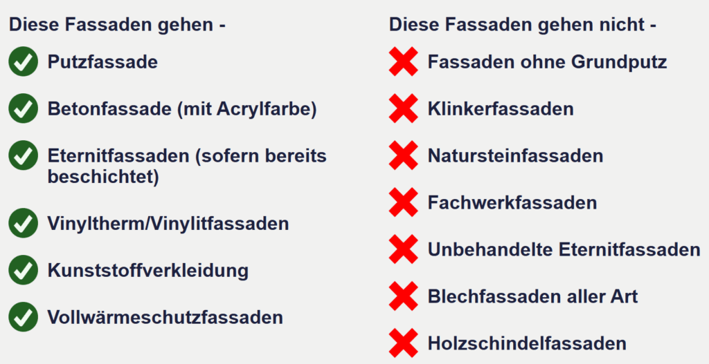Click the Holzschindelfassaden text label
This screenshot has height=364, width=709.
[527, 343]
